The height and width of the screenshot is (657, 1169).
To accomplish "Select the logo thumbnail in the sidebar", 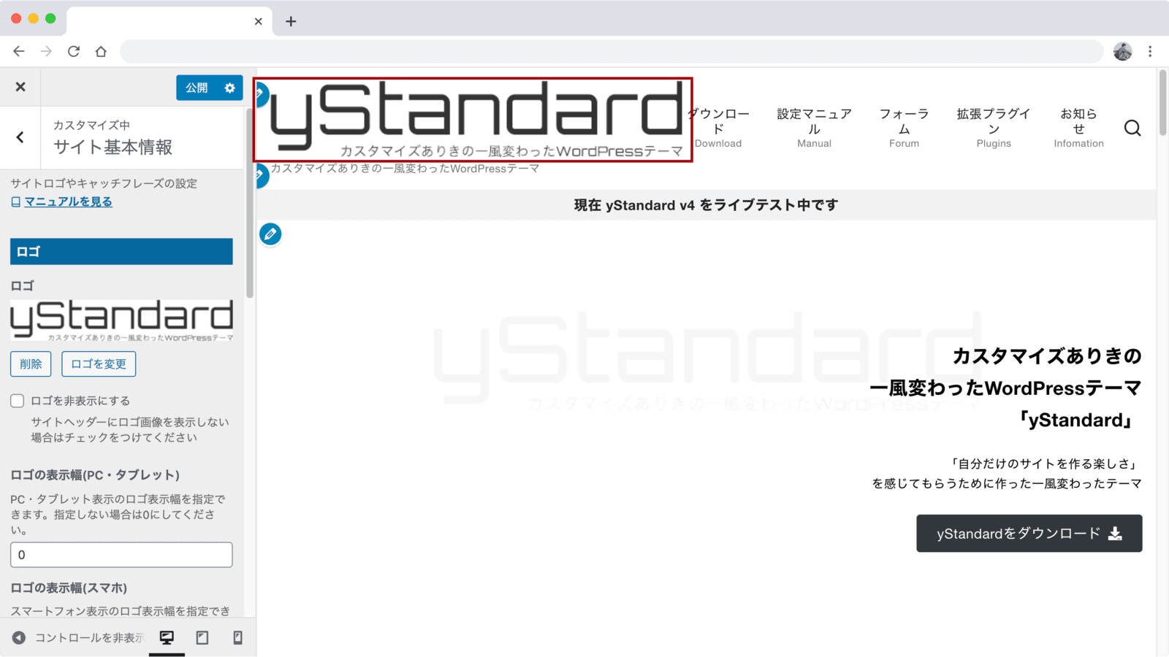I will point(121,320).
